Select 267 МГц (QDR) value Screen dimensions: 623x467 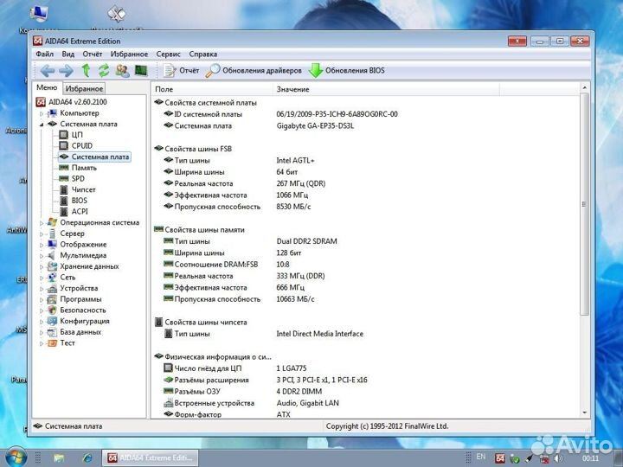301,183
